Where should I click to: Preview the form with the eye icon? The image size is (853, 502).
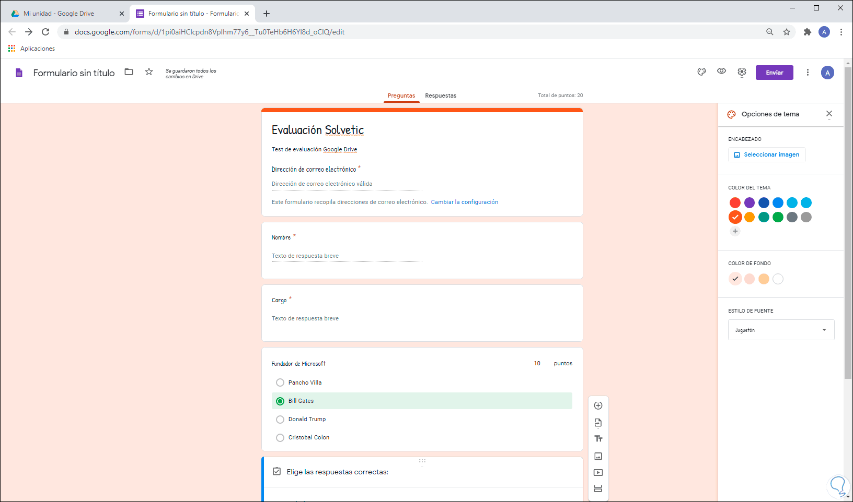pyautogui.click(x=721, y=71)
